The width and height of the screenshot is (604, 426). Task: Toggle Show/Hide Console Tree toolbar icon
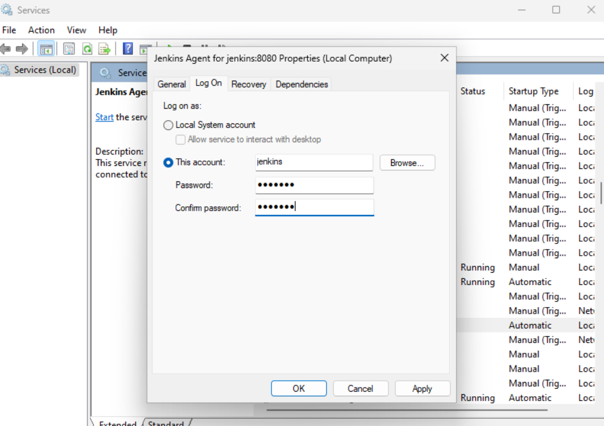click(46, 49)
